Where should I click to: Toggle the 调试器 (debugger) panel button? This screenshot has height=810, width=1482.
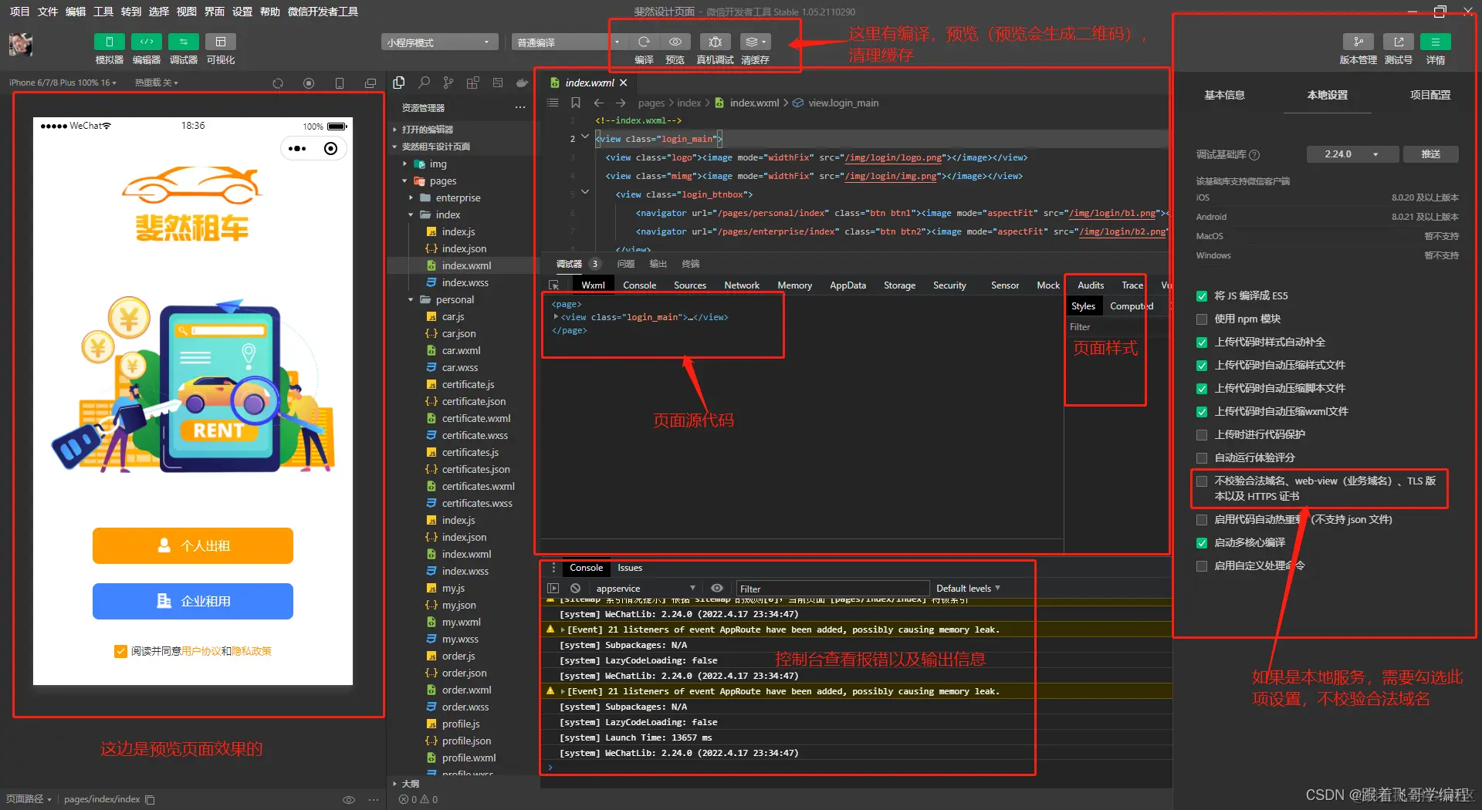point(183,42)
